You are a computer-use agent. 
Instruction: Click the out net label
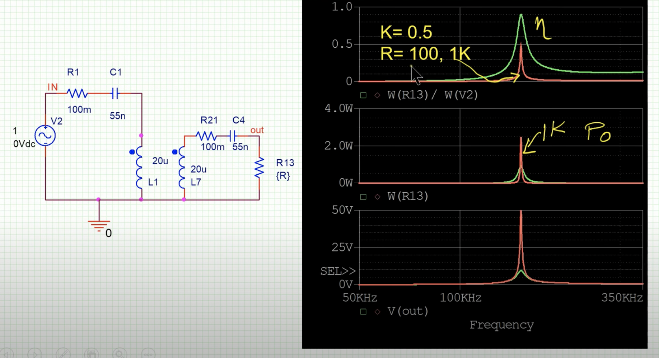click(x=257, y=130)
